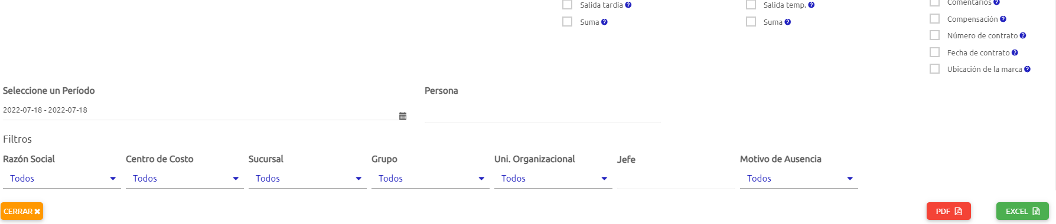Click help icon next to Fecha de contrato
1056x224 pixels.
(x=1015, y=52)
